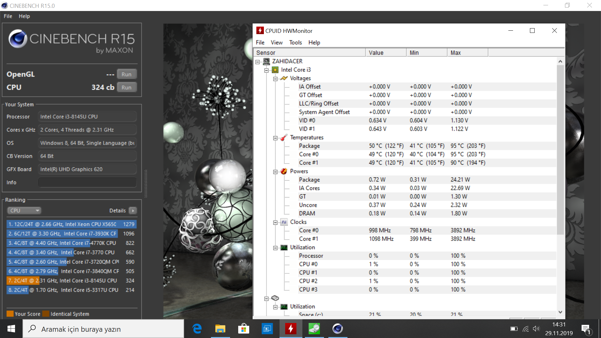Image resolution: width=601 pixels, height=338 pixels.
Task: Collapse the CPU Utilization section
Action: 275,248
